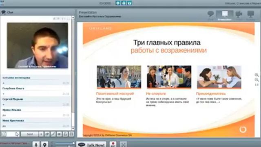
Task: Zoom out of the presentation slide
Action: coord(257,80)
